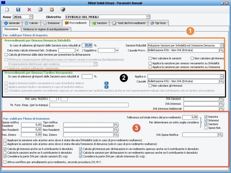231x173 pixels.
Task: Click the Spese notifica Non Residenti amount field
Action: click(31, 130)
